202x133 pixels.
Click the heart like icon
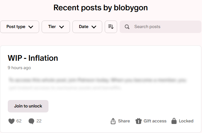(11, 121)
